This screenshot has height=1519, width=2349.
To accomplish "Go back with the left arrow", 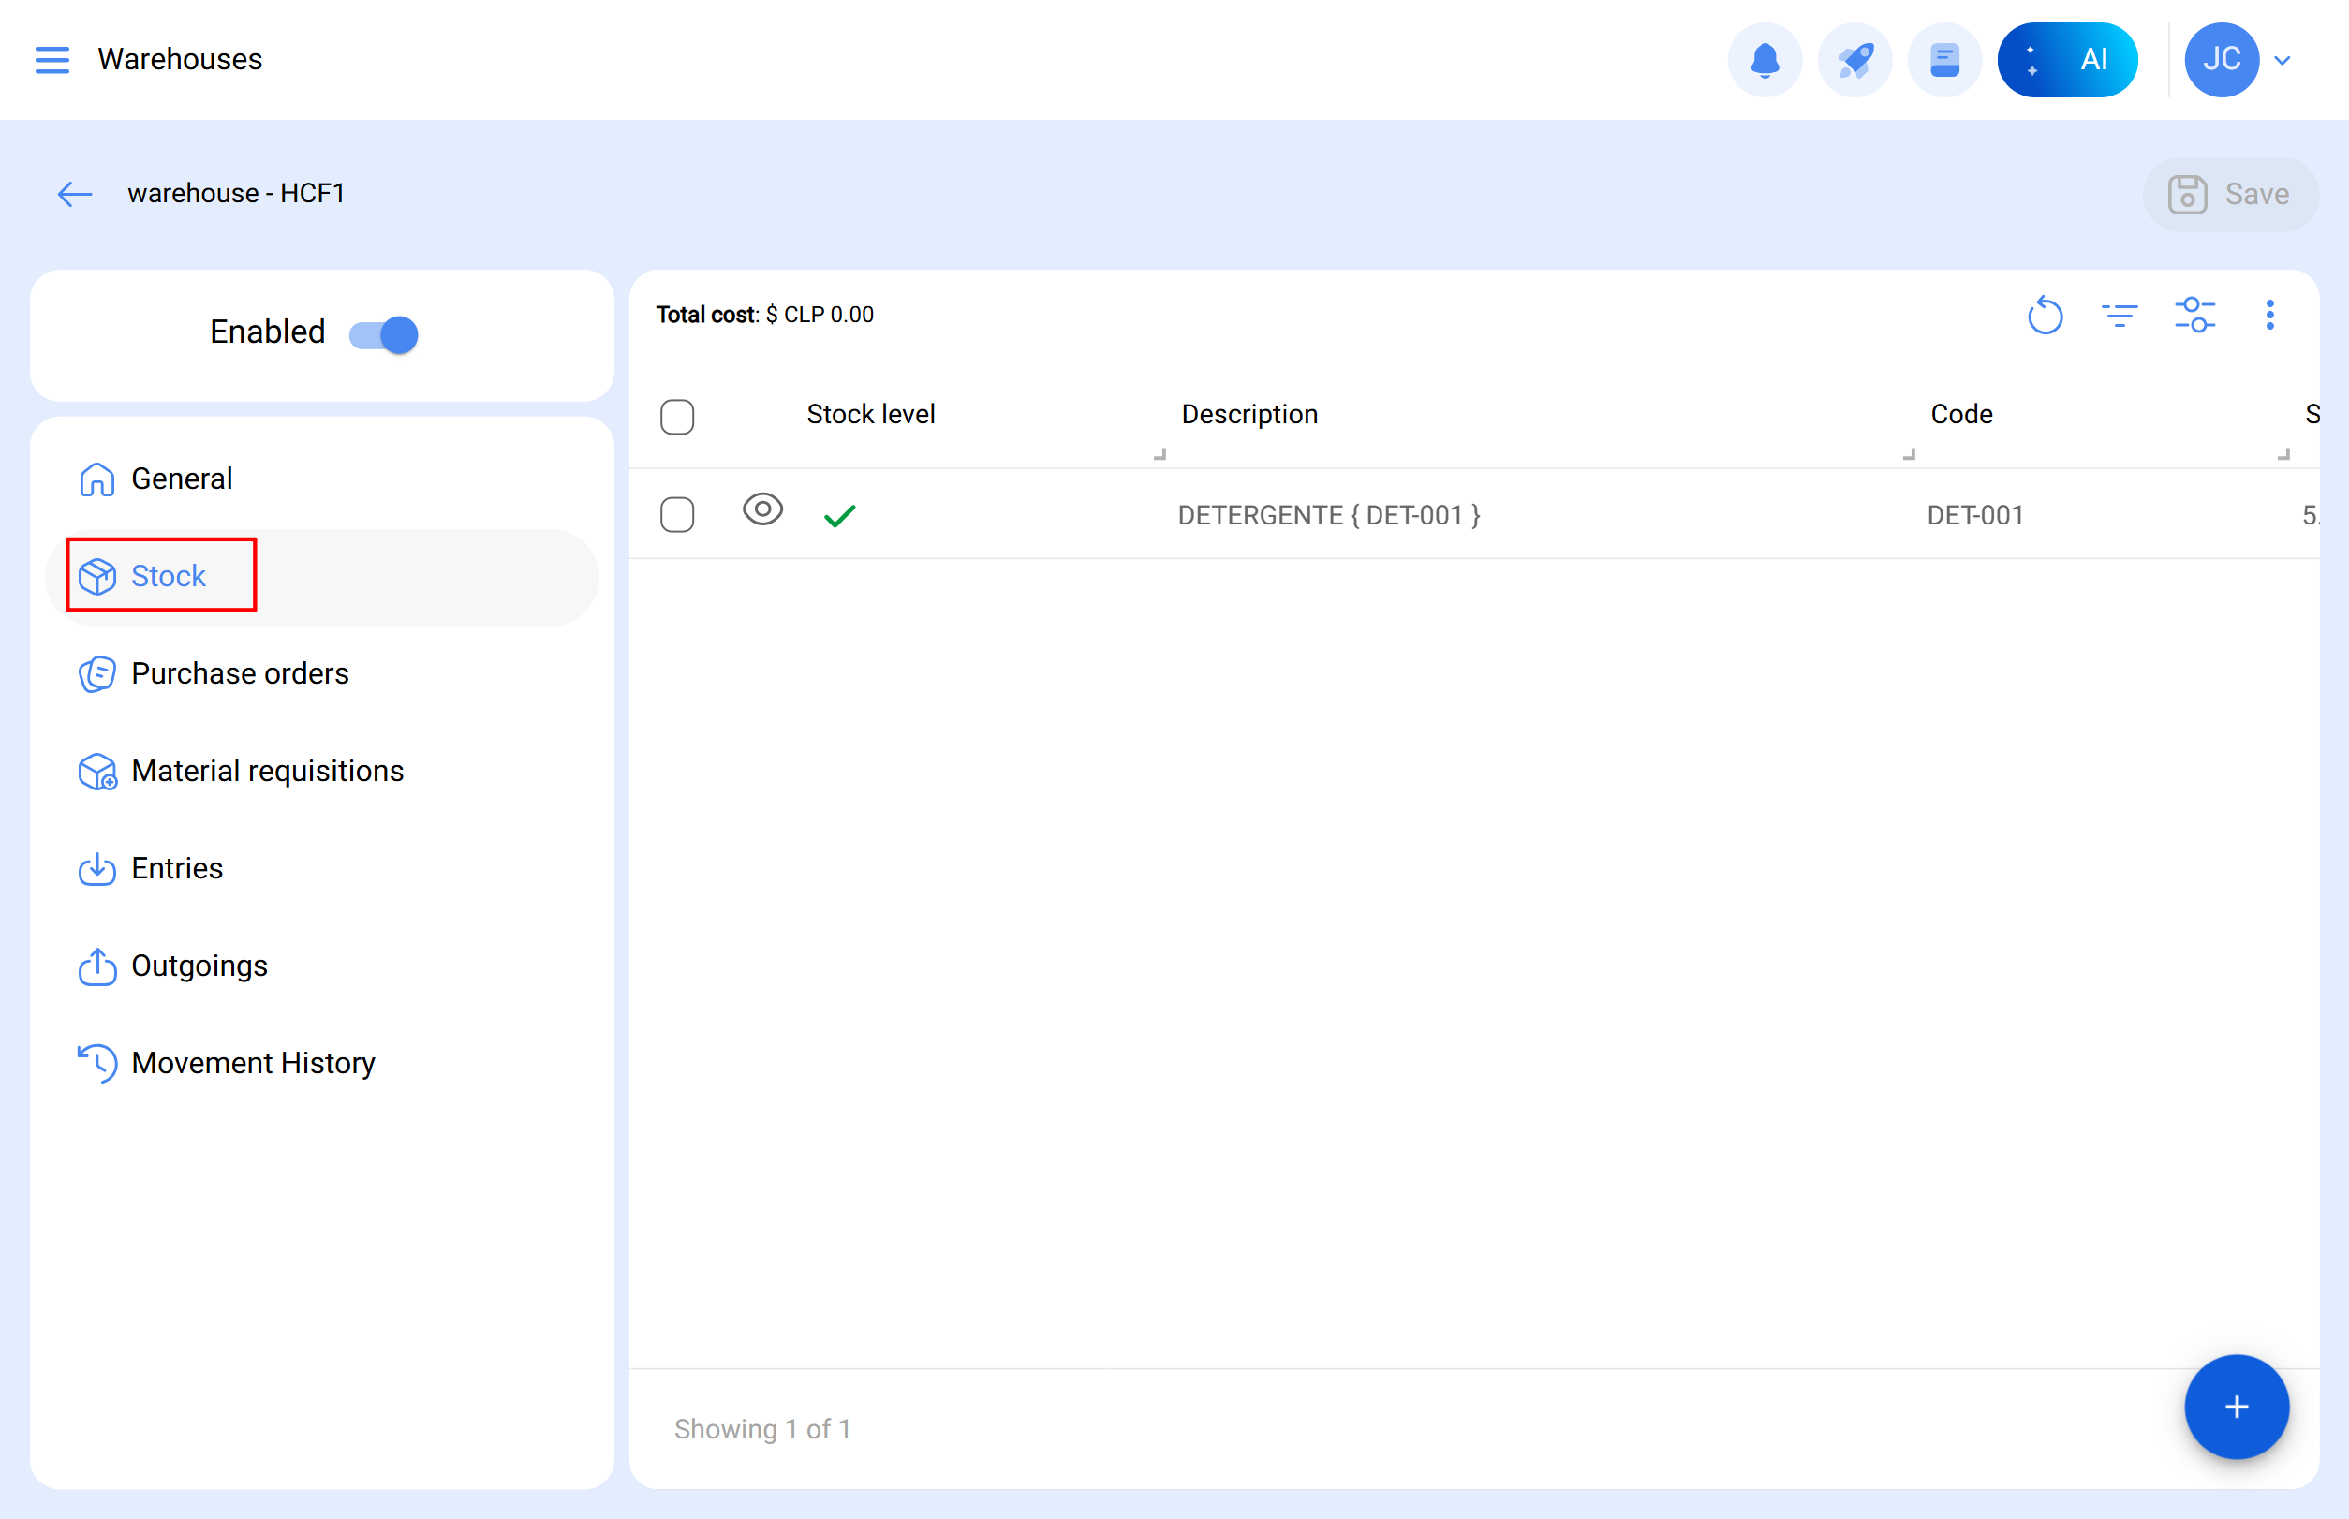I will coord(74,194).
